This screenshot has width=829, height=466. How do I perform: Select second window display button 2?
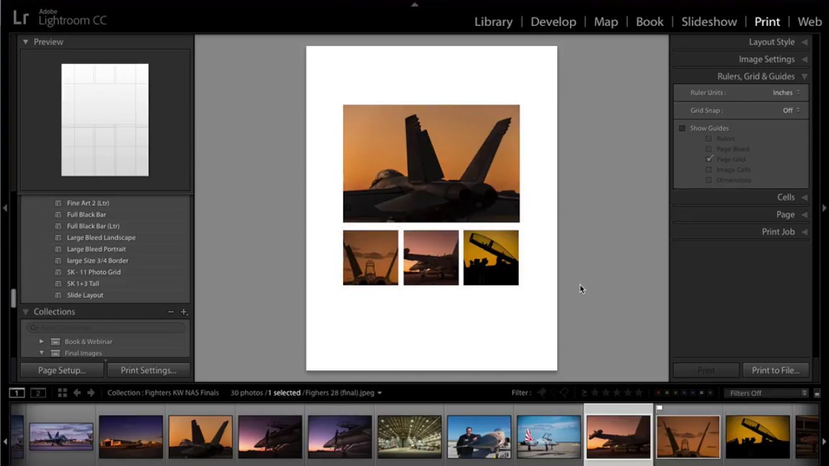(x=38, y=393)
